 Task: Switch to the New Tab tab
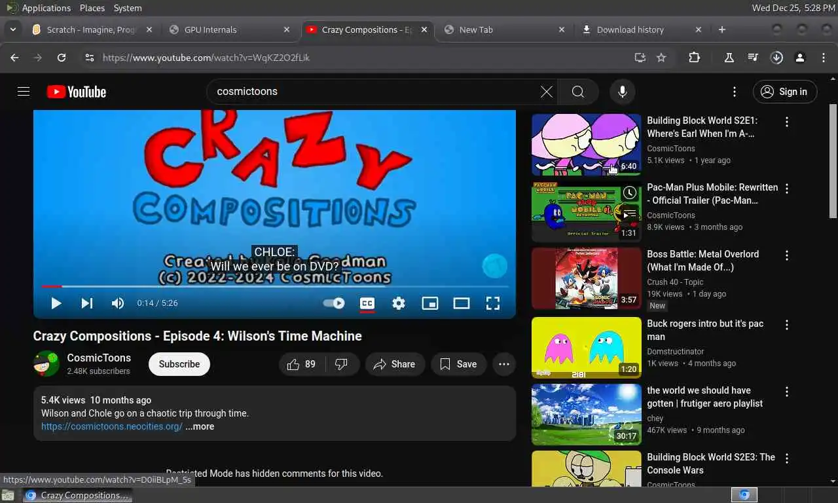coord(504,29)
